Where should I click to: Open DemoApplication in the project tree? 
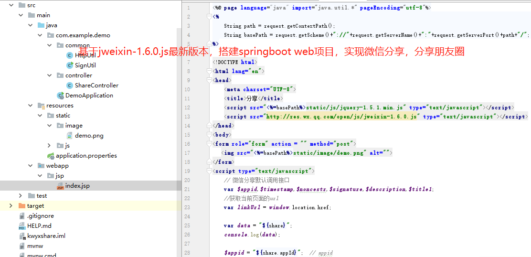pyautogui.click(x=89, y=96)
